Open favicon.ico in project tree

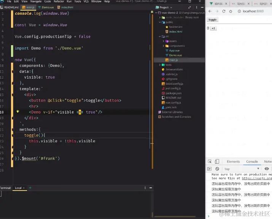(174, 27)
